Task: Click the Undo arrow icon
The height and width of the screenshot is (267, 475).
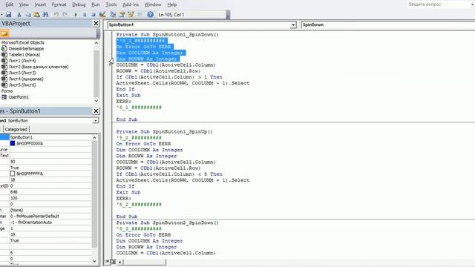Action: click(x=56, y=15)
